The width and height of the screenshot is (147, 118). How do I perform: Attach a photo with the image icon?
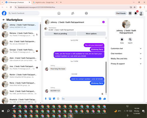click(x=50, y=99)
